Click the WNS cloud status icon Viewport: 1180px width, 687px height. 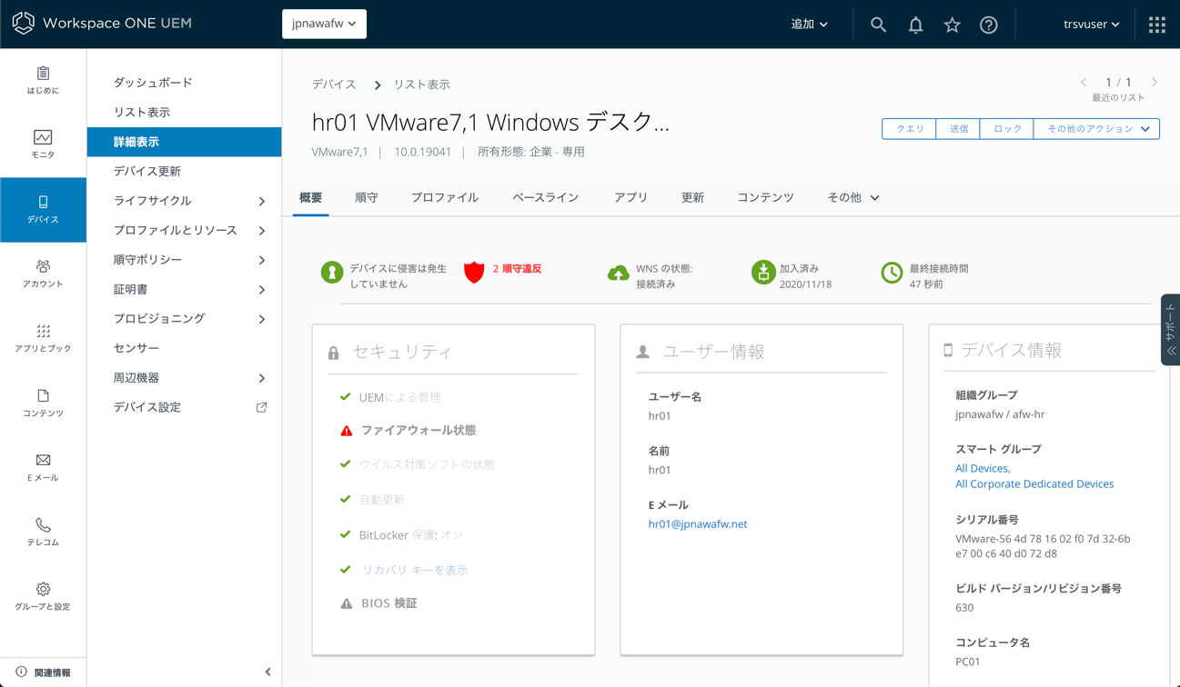pos(619,273)
